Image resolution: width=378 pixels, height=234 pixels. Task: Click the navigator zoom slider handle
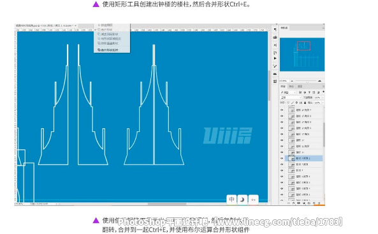307,82
